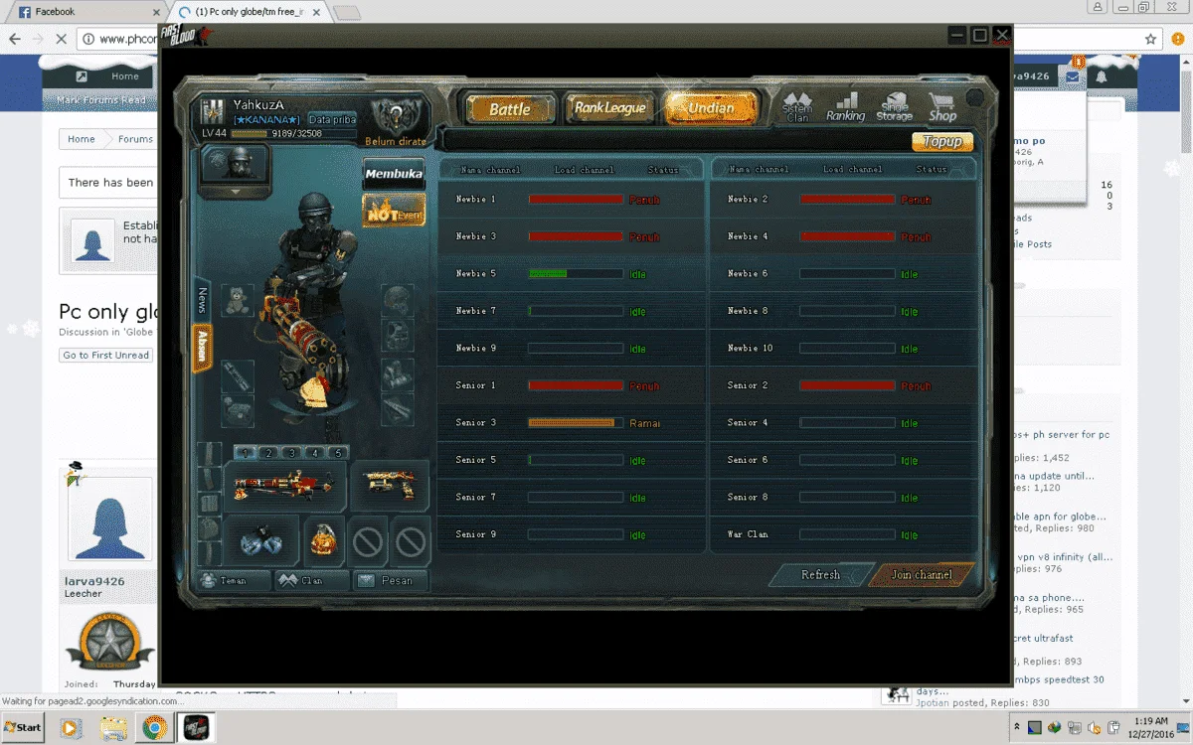Select the helmet equipment slot
This screenshot has height=745, width=1193.
click(x=398, y=300)
